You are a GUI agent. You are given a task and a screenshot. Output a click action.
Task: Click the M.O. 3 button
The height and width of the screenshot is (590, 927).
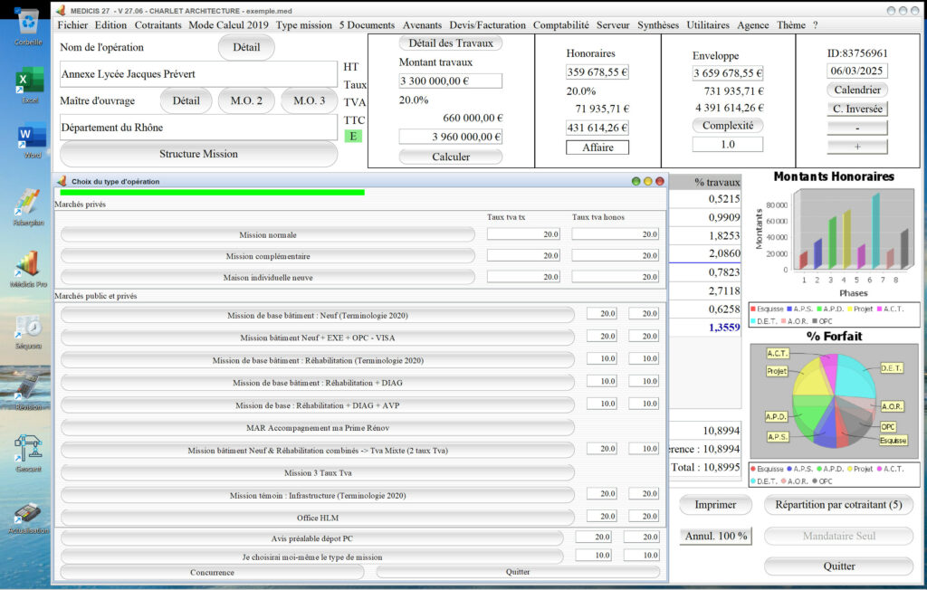coord(310,100)
